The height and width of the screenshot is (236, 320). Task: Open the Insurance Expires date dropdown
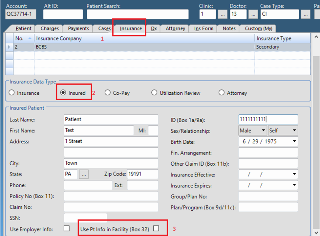point(294,185)
